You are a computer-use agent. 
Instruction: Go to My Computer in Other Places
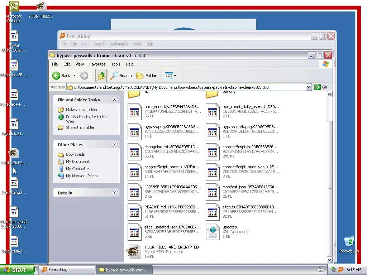pos(77,169)
